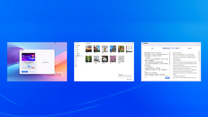This screenshot has width=208, height=117.
Task: Select the "AI 译文" heading in the translator window
Action: pyautogui.click(x=190, y=48)
